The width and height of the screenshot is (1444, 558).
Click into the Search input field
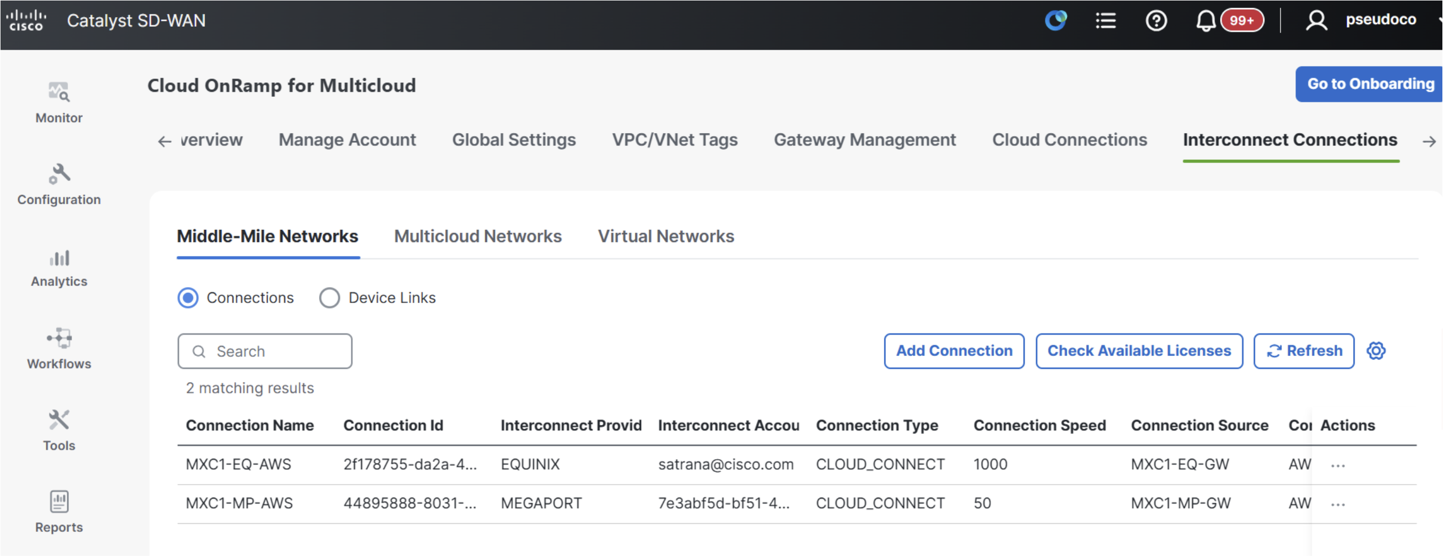tap(265, 352)
